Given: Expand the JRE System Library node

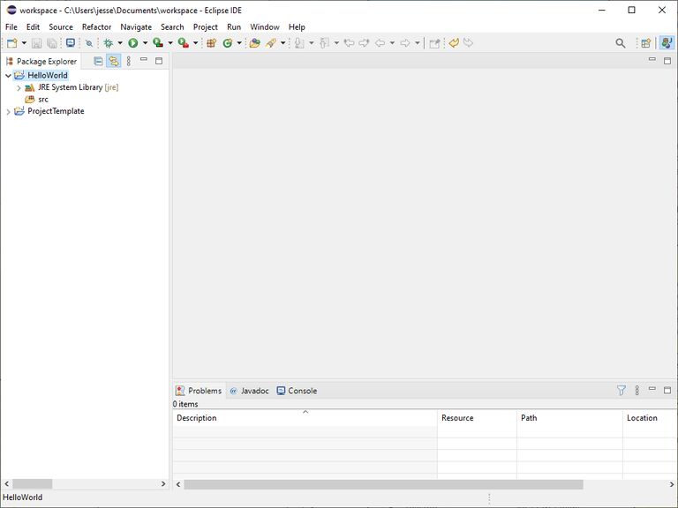Looking at the screenshot, I should click(x=19, y=88).
